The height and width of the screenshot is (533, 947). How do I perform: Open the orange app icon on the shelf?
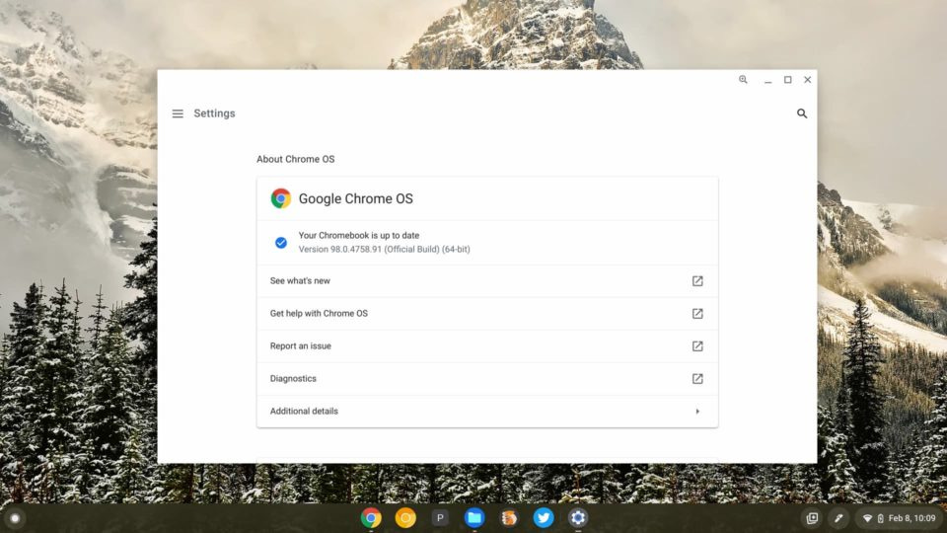[x=509, y=518]
